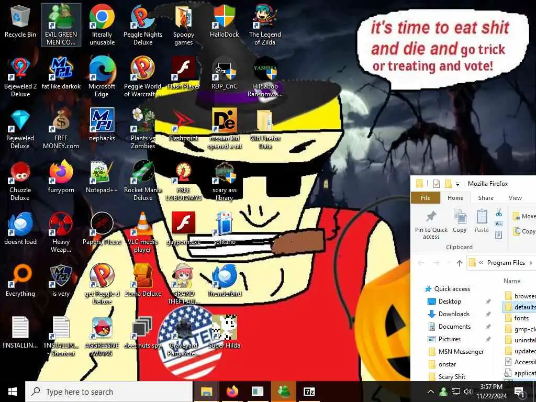Open Old Firefox Data folder

point(265,129)
